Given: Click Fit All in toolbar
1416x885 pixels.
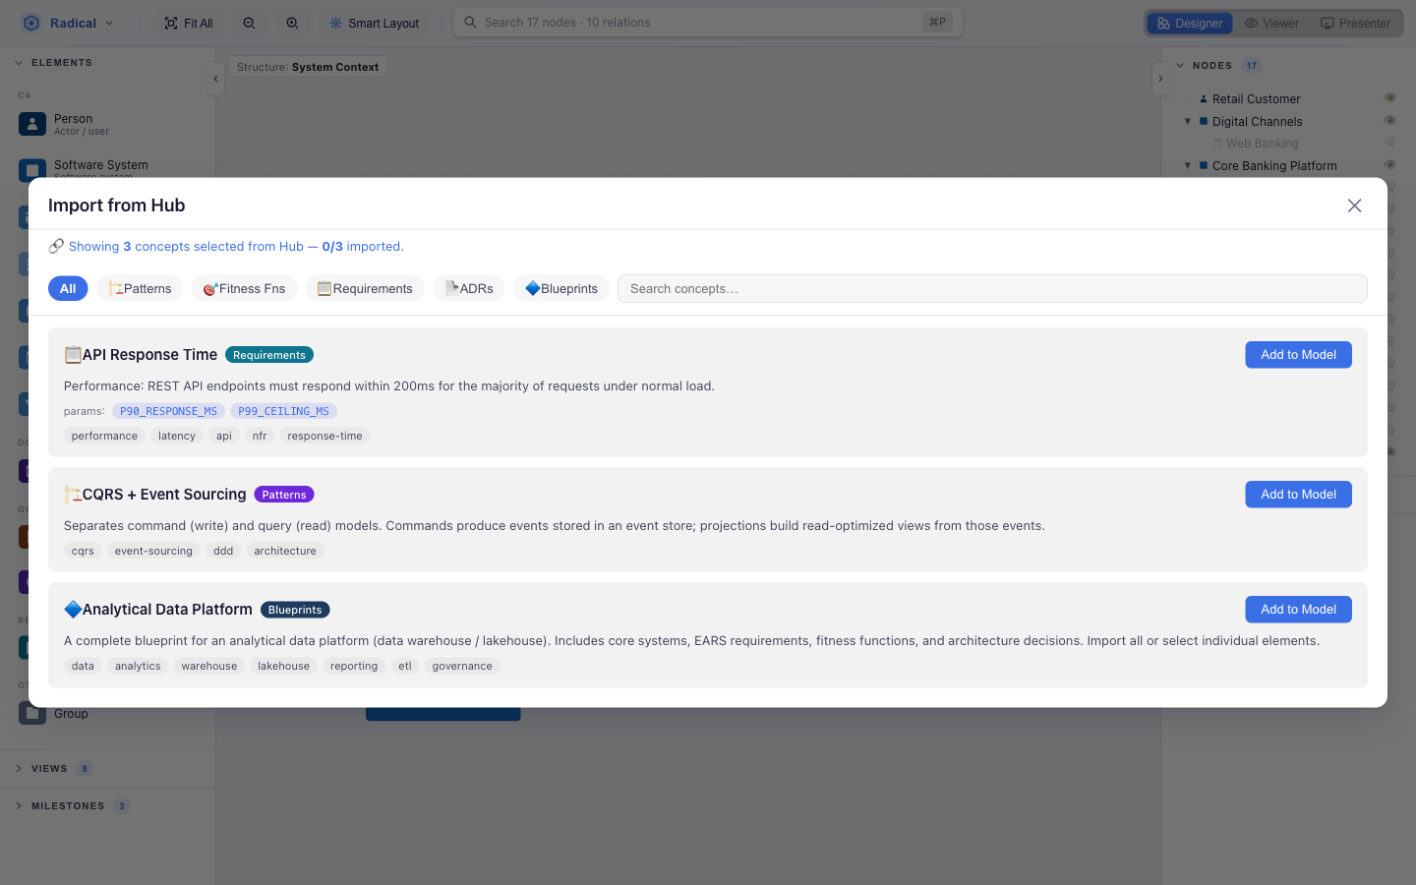Looking at the screenshot, I should coord(188,23).
